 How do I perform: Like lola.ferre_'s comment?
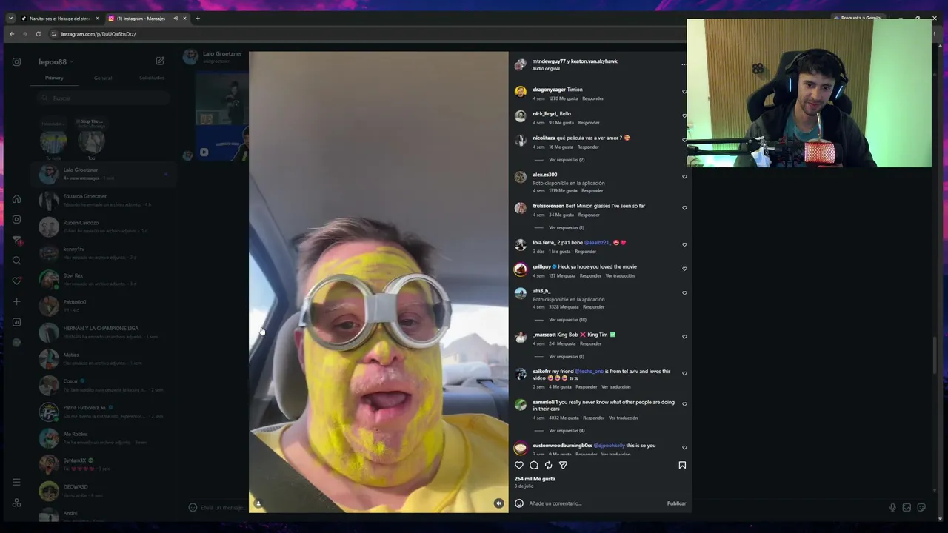(x=684, y=244)
